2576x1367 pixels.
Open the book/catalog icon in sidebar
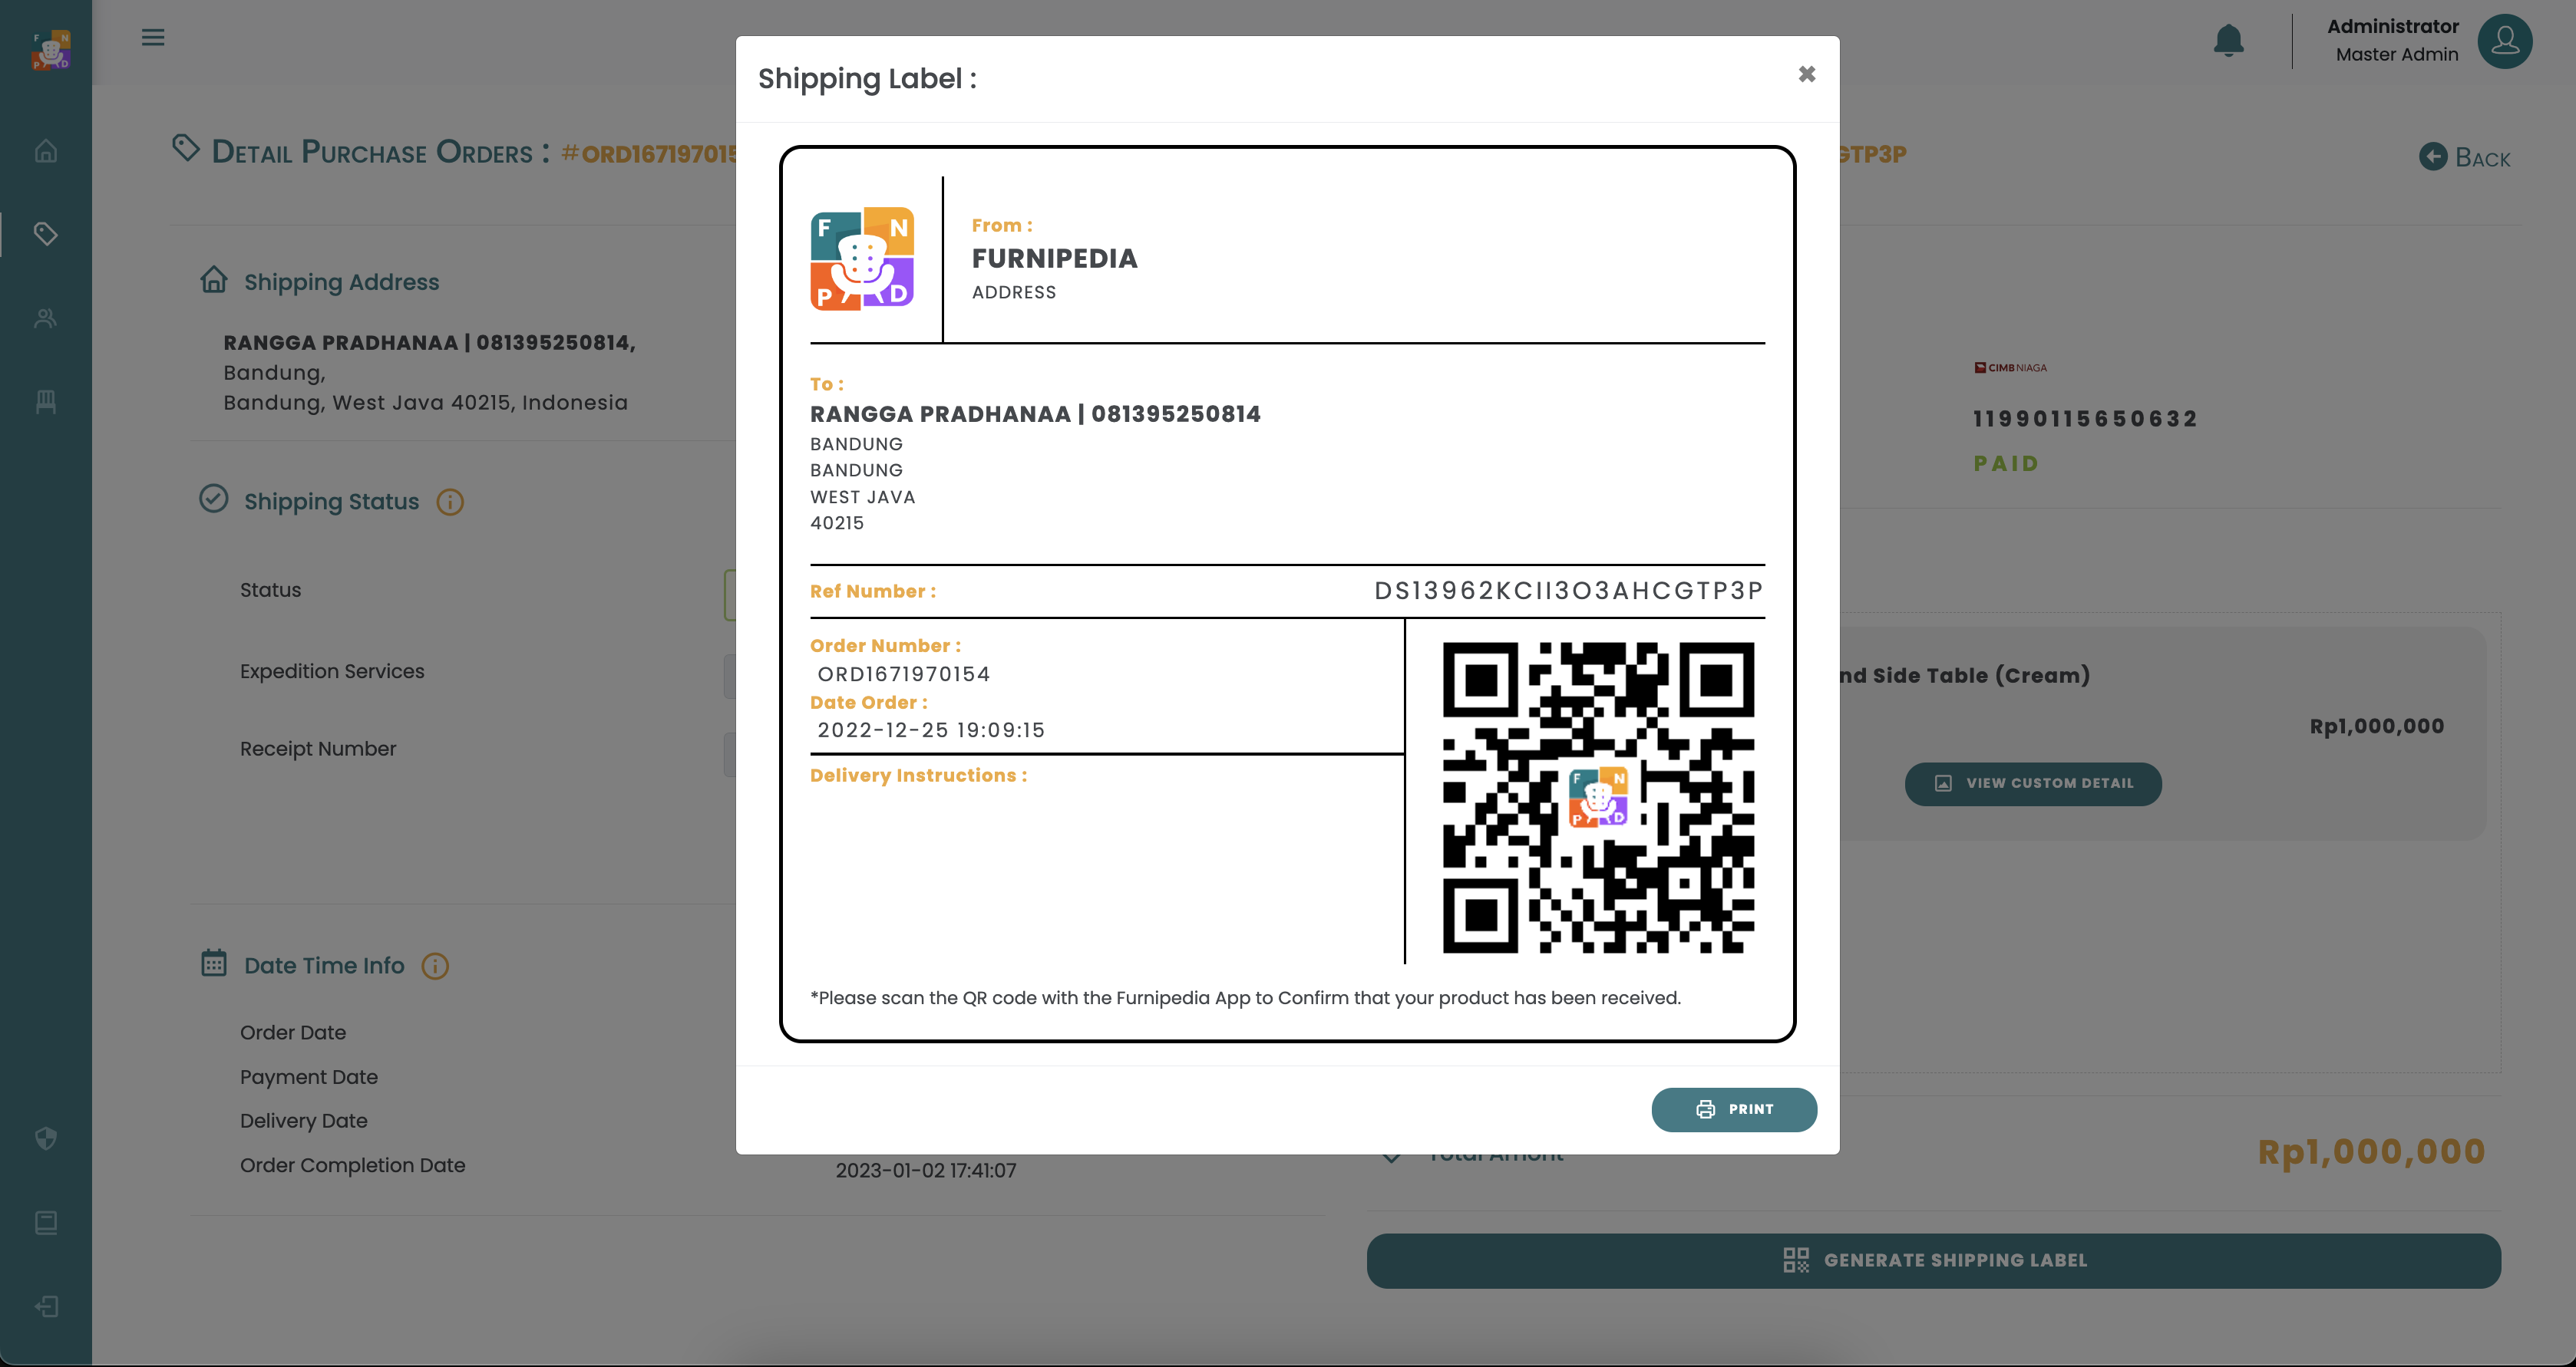pyautogui.click(x=46, y=1222)
